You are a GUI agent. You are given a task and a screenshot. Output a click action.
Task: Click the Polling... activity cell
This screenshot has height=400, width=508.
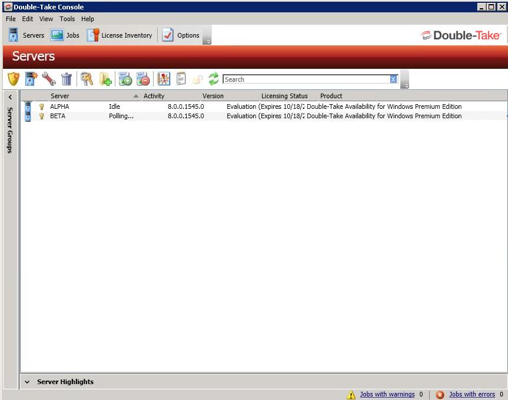(121, 116)
